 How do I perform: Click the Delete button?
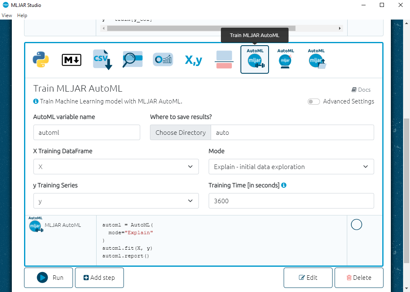pos(359,278)
